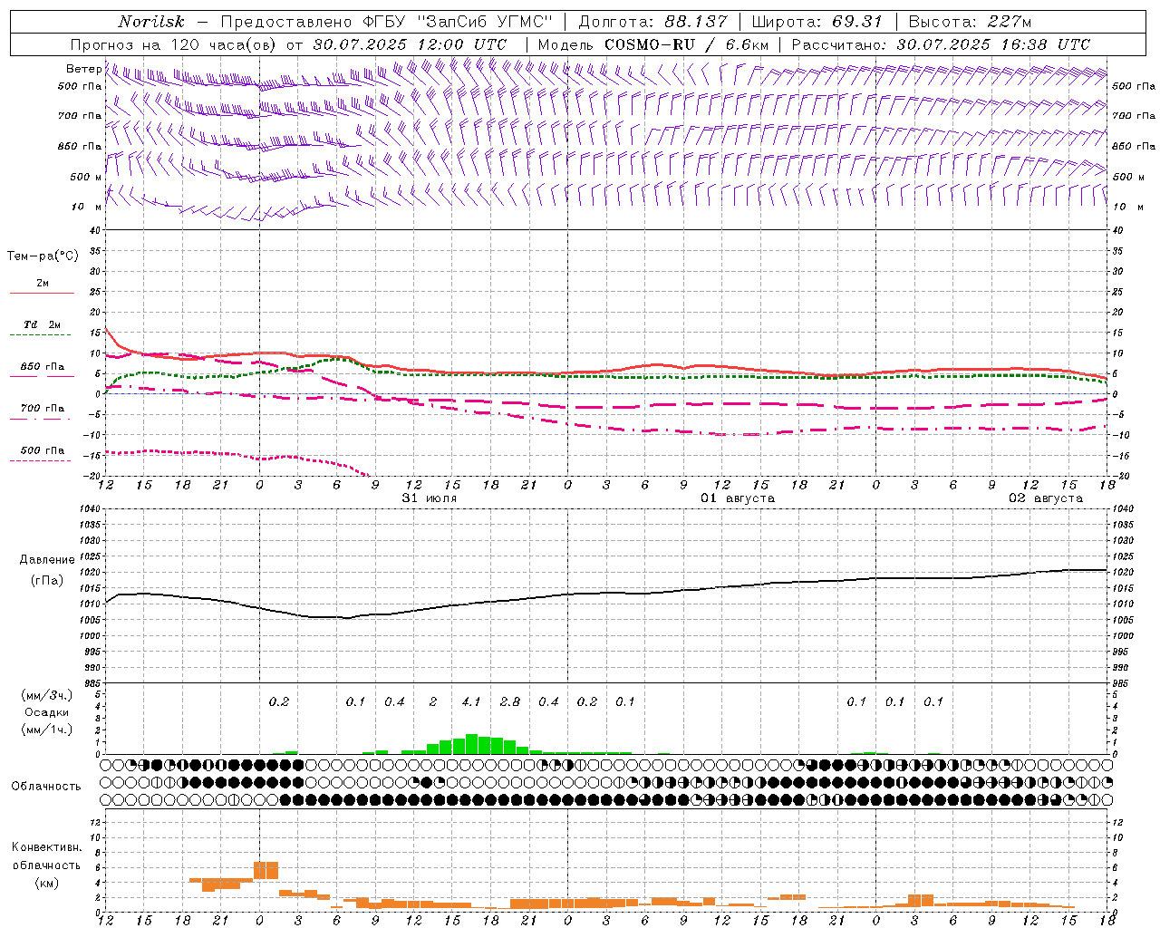Select the 30.07.2025 12:00 UTC forecast start time

click(x=410, y=44)
